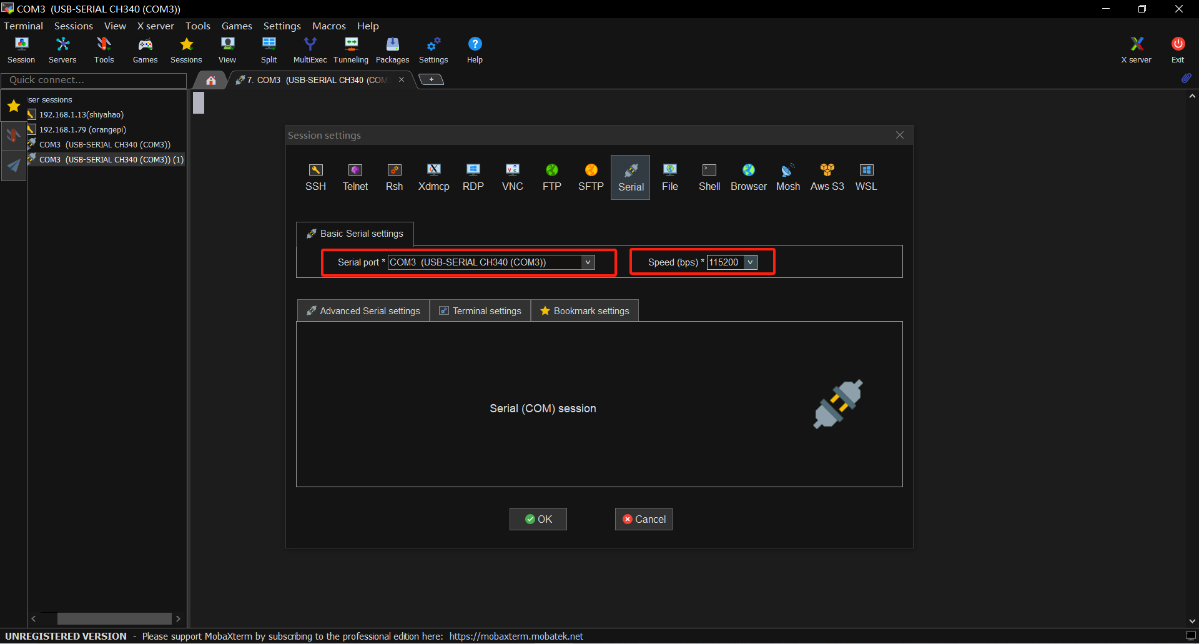Open the sidebar Tools knife tab
The image size is (1199, 644).
13,135
